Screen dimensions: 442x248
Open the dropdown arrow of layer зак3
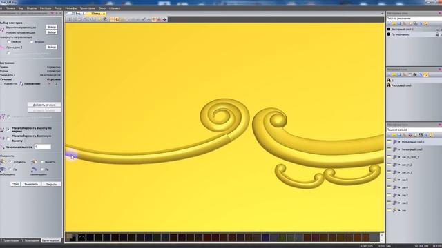399,195
